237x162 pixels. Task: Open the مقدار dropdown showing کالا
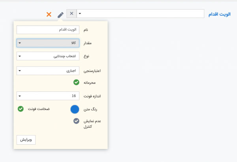tap(48, 43)
